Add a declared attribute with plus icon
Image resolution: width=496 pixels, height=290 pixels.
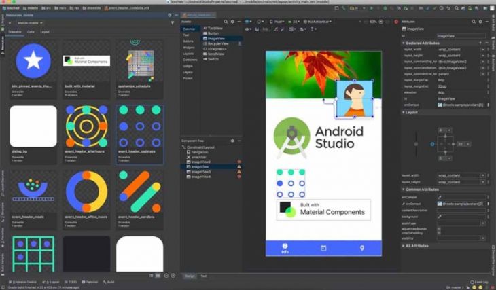point(480,43)
